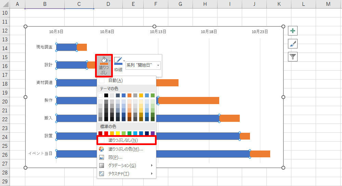The image size is (342, 186).
Task: Pick the yellow standard color swatch
Action: 118,133
